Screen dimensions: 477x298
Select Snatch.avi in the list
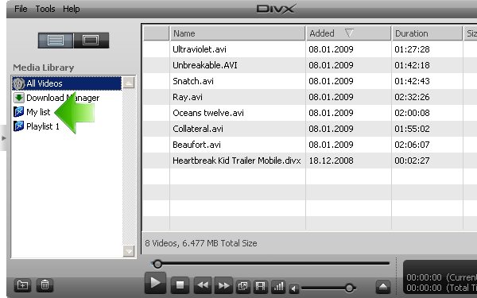[x=193, y=81]
